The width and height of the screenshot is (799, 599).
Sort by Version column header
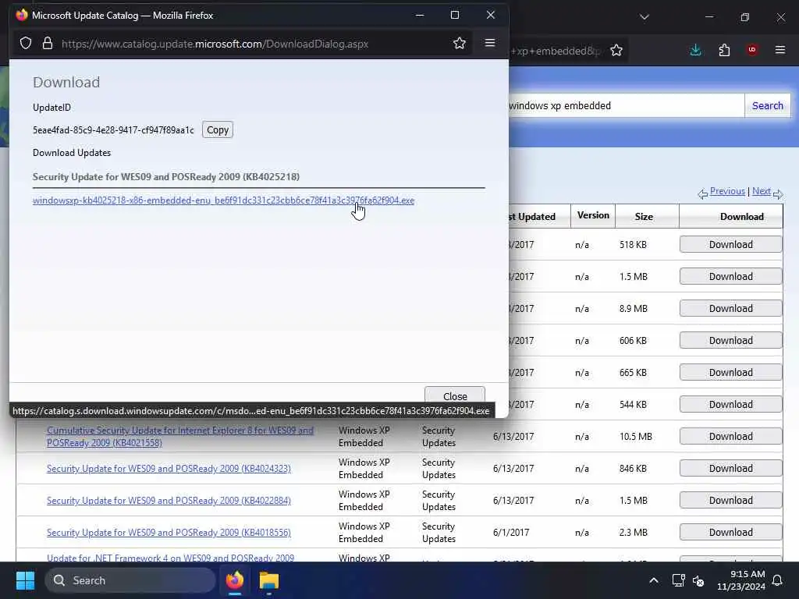click(593, 215)
